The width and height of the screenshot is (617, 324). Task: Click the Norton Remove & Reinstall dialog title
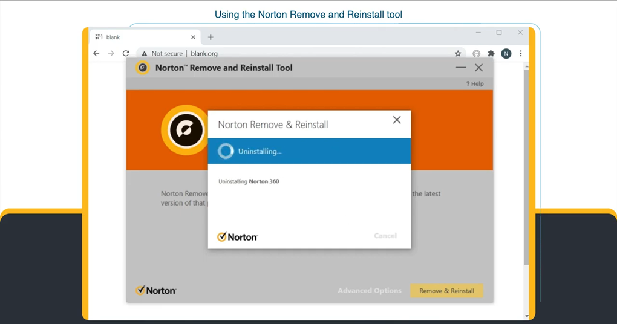point(273,125)
